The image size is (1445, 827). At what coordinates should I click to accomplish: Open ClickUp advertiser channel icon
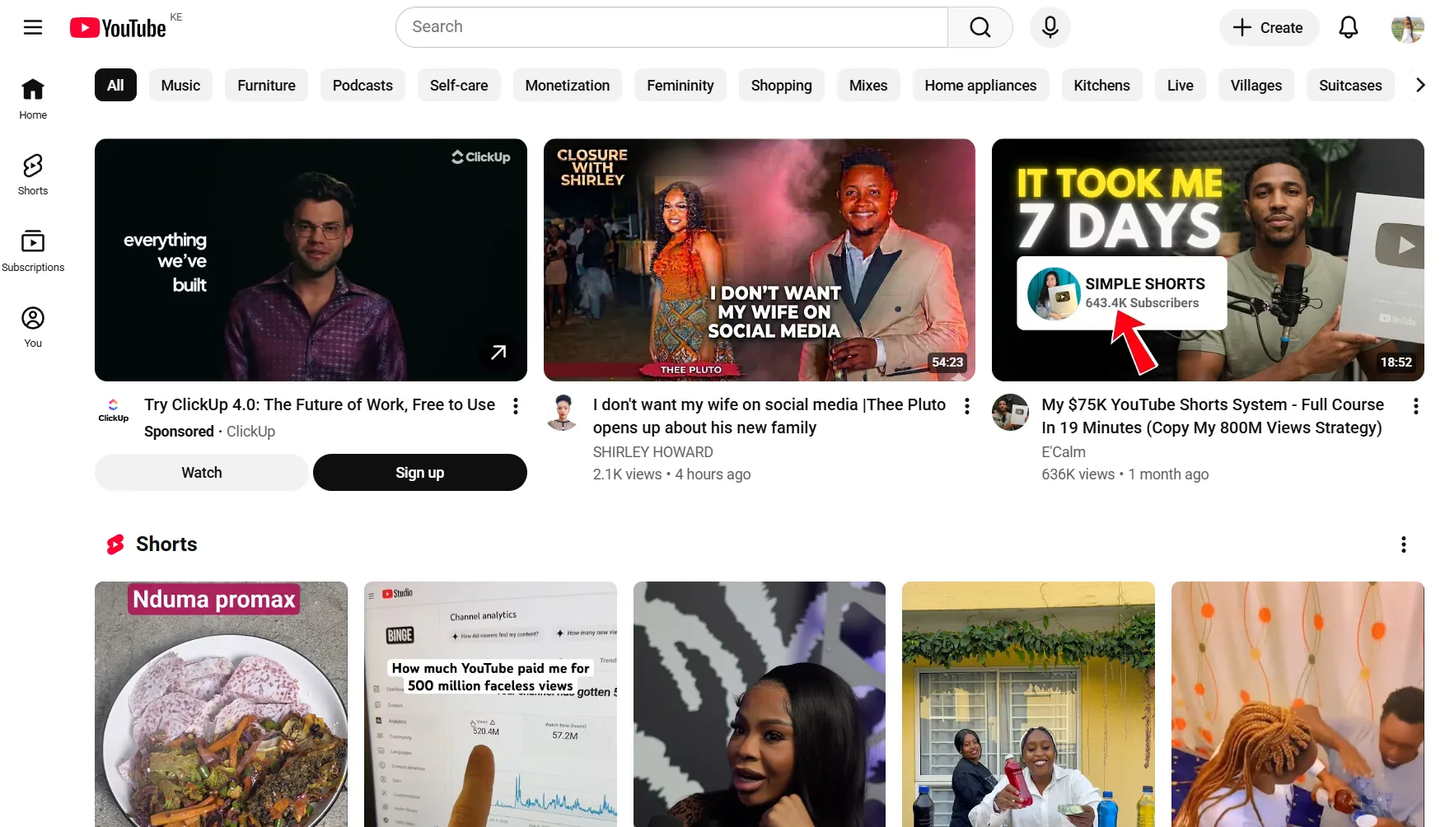point(114,410)
